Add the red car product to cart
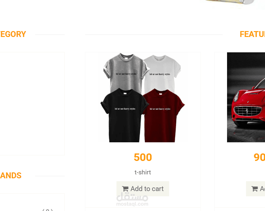 [256, 189]
